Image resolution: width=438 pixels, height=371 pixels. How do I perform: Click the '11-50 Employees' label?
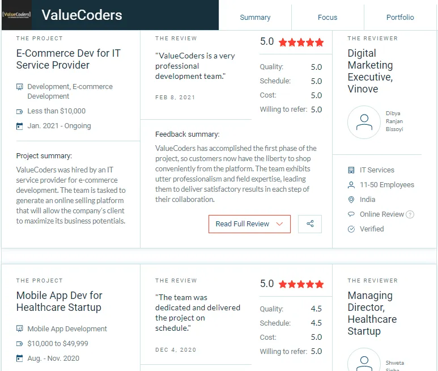[387, 185]
